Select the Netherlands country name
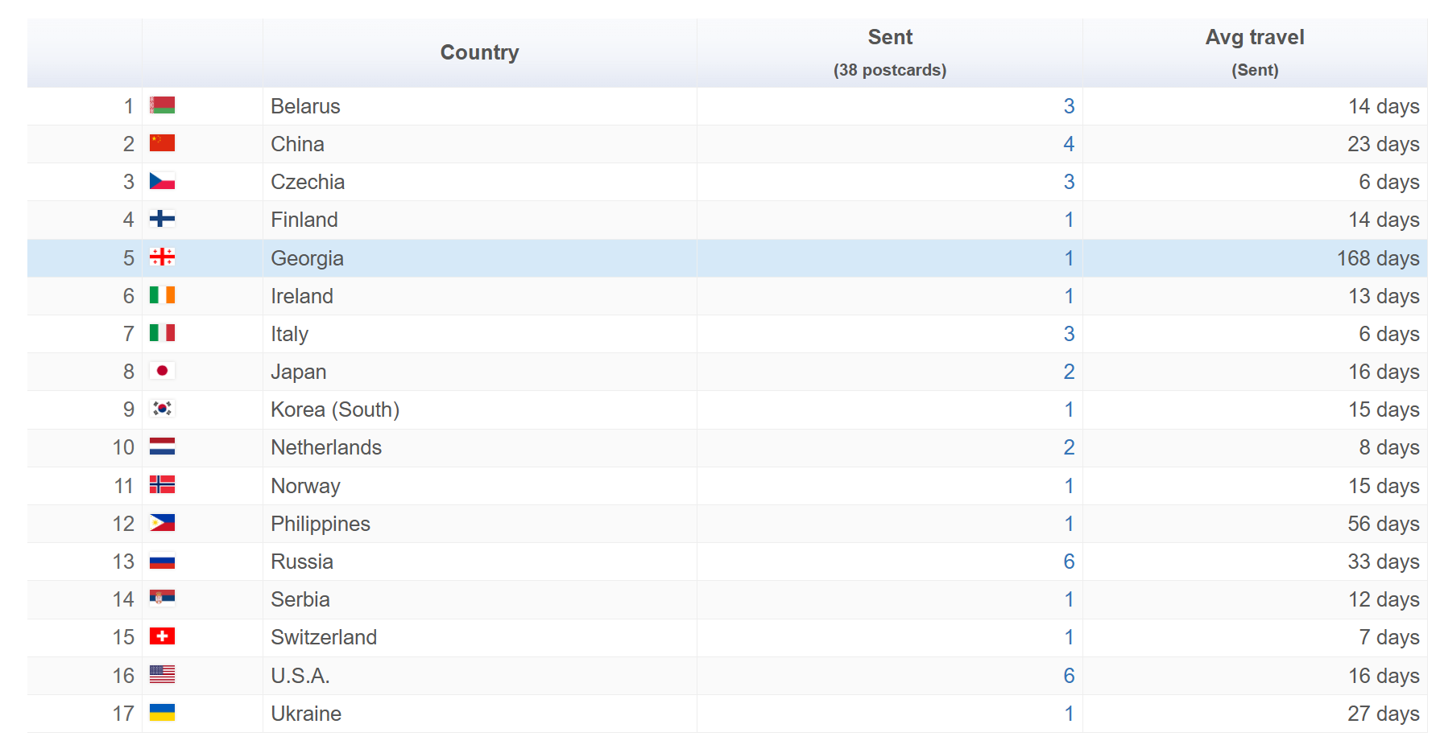The image size is (1436, 753). click(326, 447)
